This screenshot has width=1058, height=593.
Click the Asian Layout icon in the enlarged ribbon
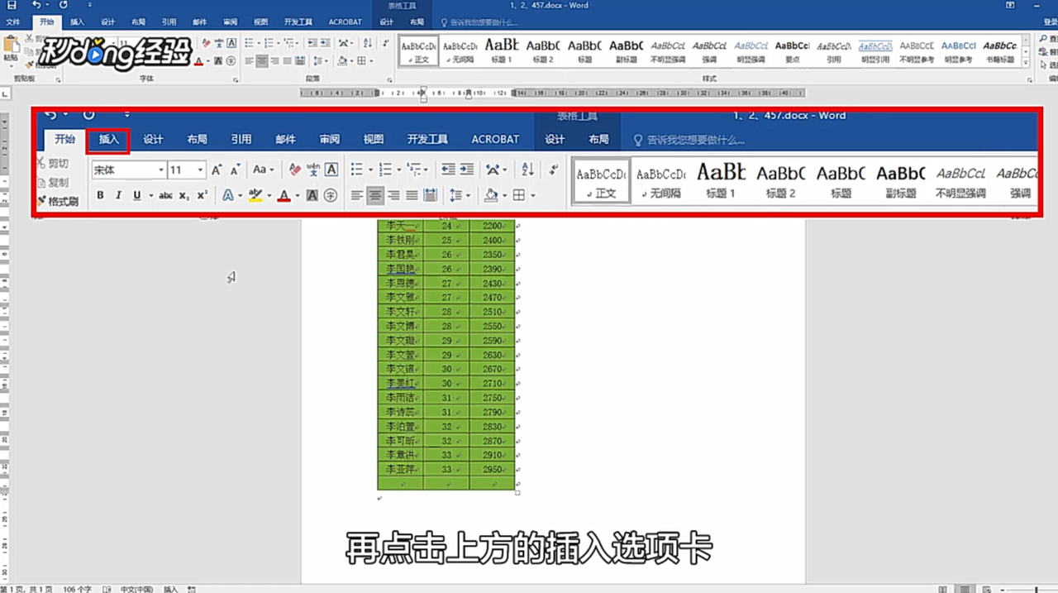492,170
